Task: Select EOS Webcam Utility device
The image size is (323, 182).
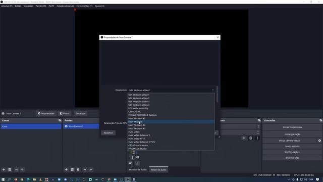Action: [171, 108]
